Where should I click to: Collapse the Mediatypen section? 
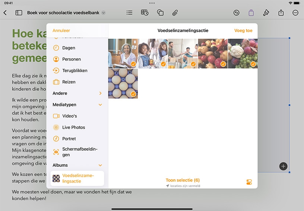click(x=100, y=105)
